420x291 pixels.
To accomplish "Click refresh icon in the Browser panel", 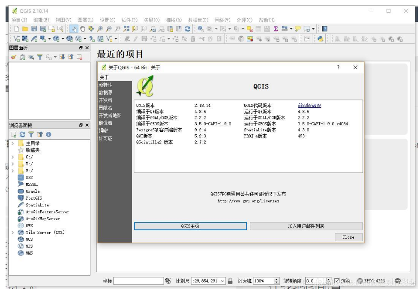I will 22,134.
